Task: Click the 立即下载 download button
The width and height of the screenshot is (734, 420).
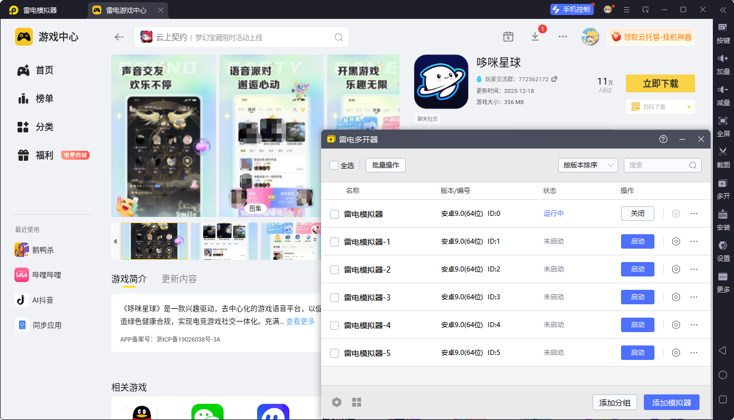Action: (x=660, y=83)
